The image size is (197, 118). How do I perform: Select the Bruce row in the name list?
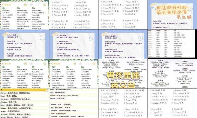tap(74, 99)
